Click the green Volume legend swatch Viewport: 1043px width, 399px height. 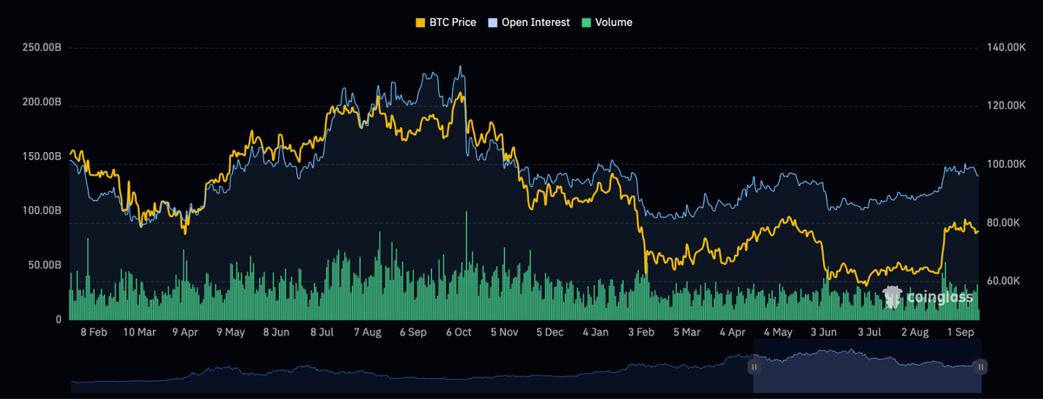pyautogui.click(x=587, y=23)
